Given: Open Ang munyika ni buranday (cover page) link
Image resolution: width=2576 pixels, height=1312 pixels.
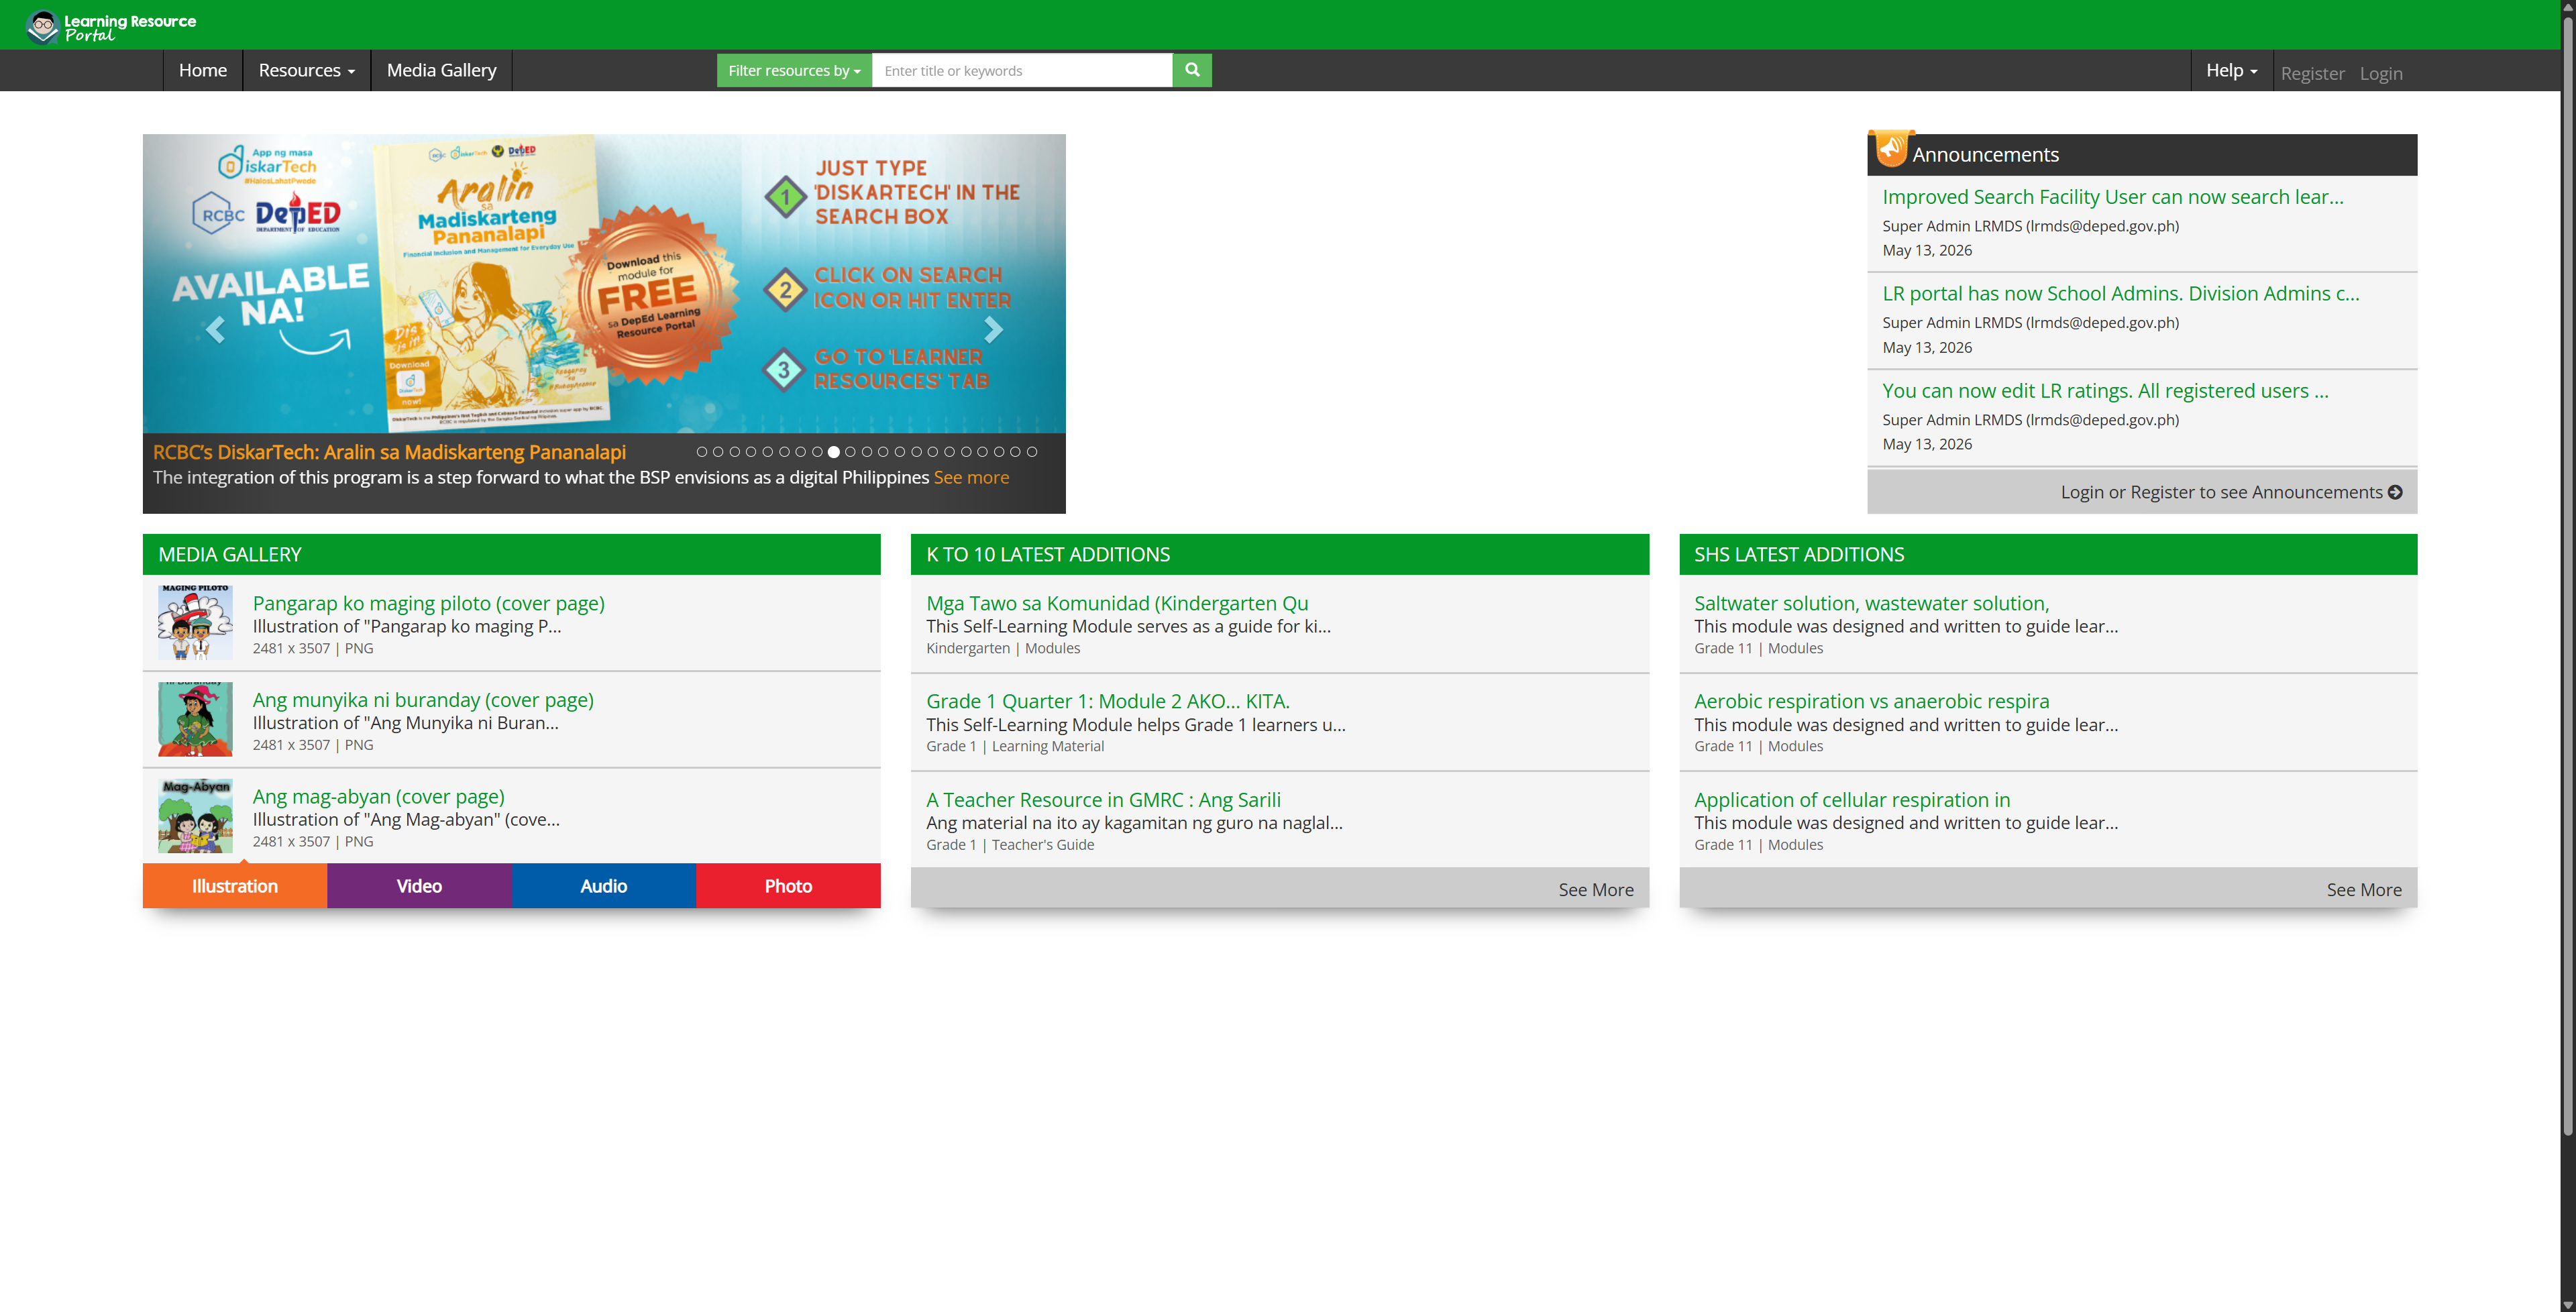Looking at the screenshot, I should point(423,700).
